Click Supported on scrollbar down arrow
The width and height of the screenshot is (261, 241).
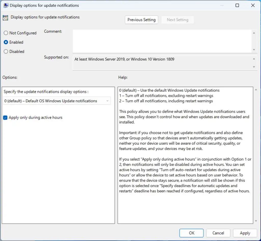pos(254,67)
